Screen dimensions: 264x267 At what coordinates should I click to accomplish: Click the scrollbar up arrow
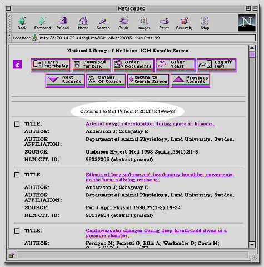pyautogui.click(x=252, y=48)
